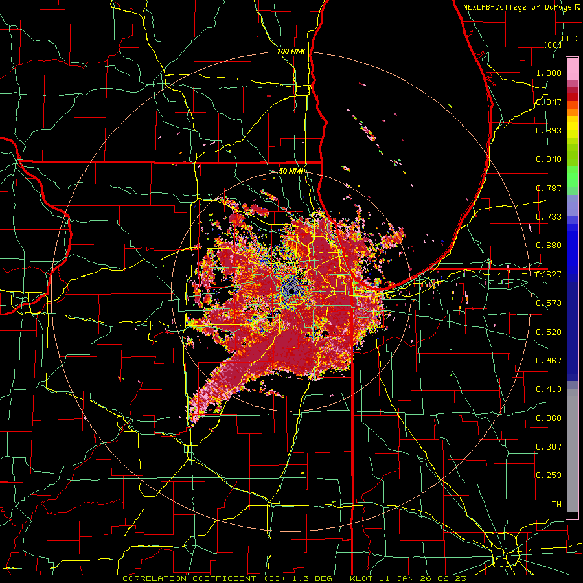Image resolution: width=583 pixels, height=583 pixels.
Task: Select the bright green swatch in the color scale
Action: tap(572, 177)
